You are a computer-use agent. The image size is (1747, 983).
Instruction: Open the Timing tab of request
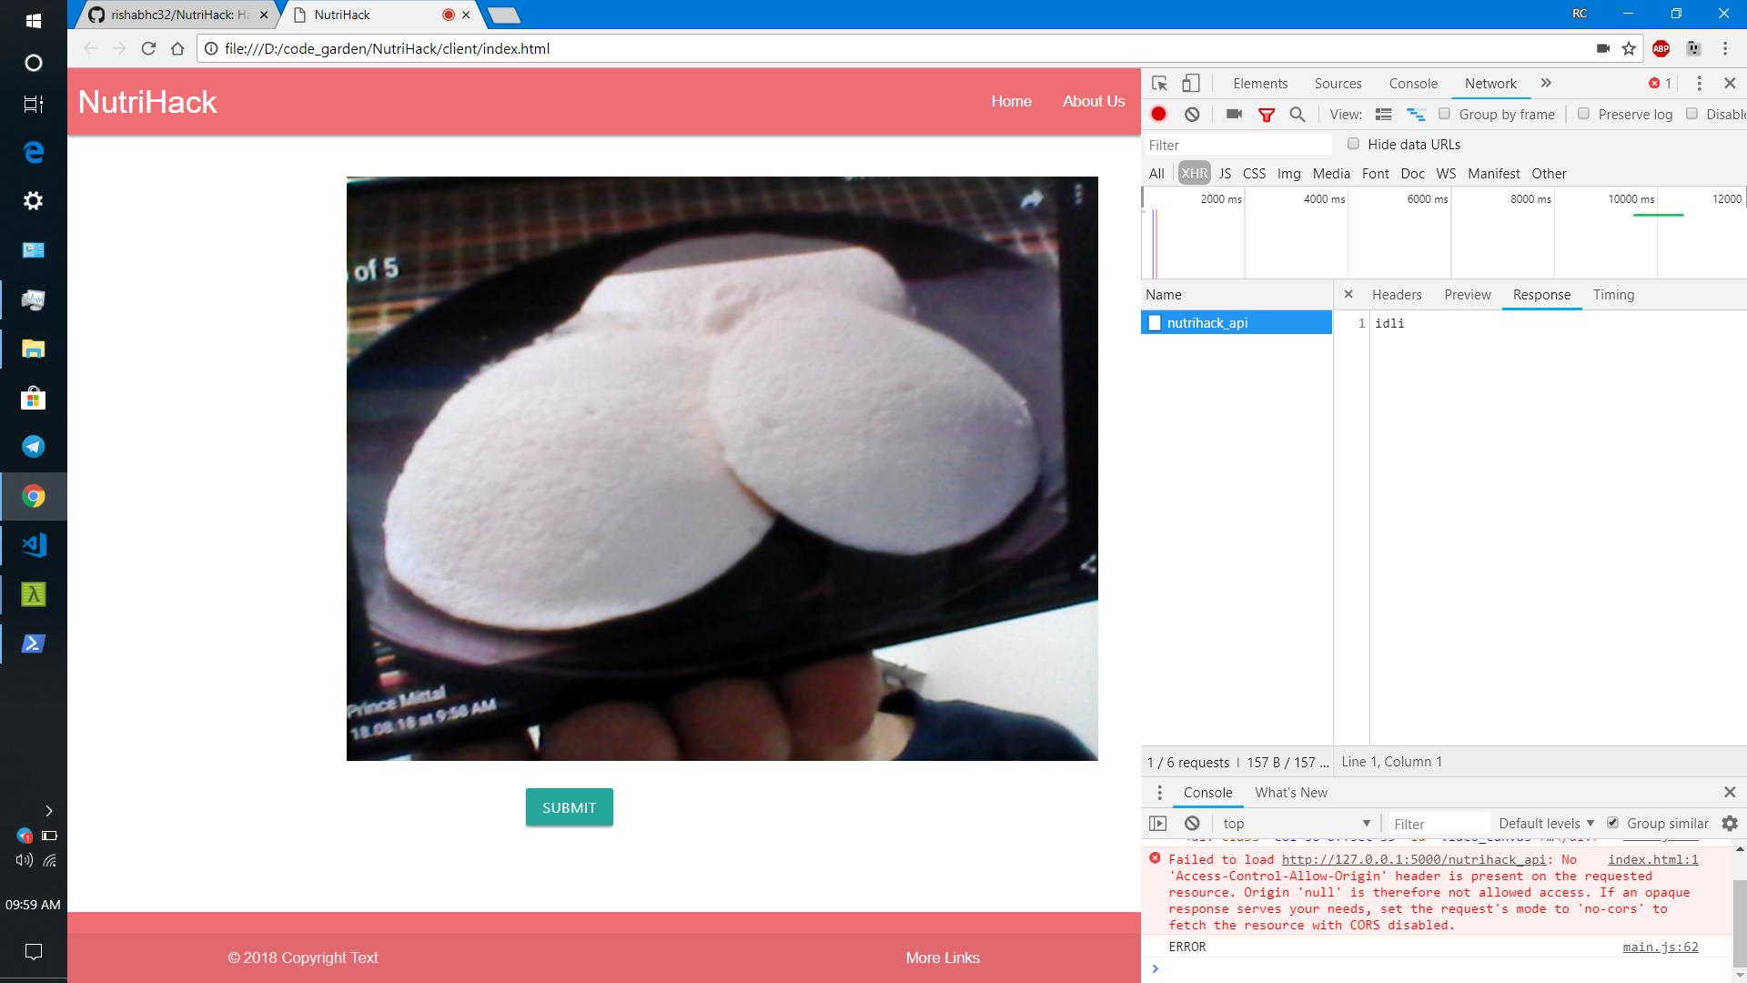point(1613,294)
